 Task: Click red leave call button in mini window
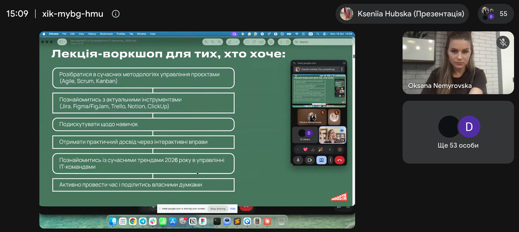(x=340, y=160)
